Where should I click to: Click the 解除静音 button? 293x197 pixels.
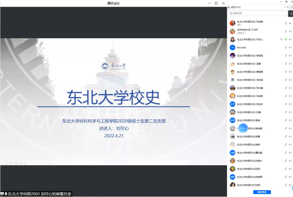coord(262,192)
